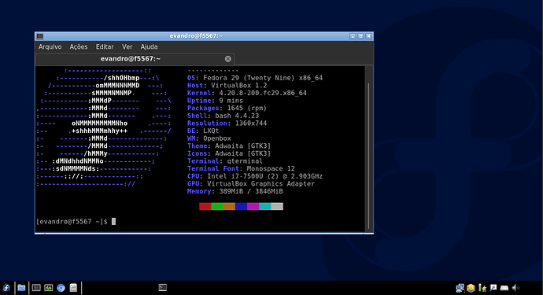Launch the terminal from the quick launch
The width and height of the screenshot is (543, 295).
pyautogui.click(x=36, y=288)
